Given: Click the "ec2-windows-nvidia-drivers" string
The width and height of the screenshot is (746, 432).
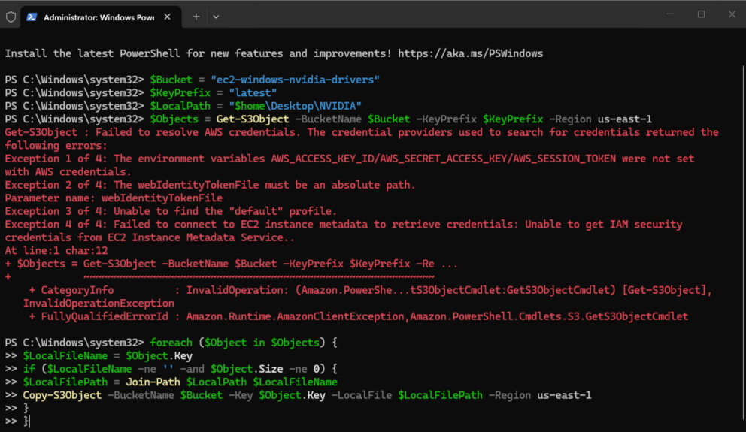Looking at the screenshot, I should point(295,80).
